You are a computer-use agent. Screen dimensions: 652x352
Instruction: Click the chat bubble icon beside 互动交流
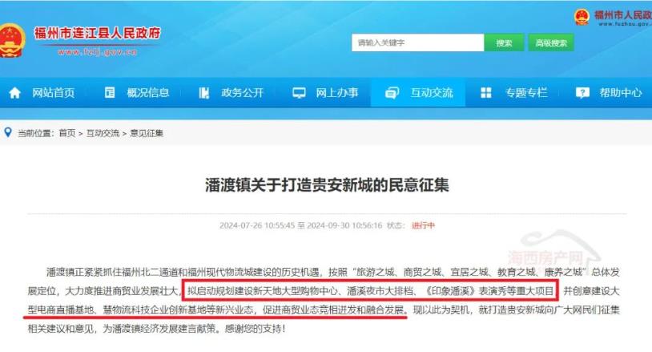pos(392,92)
